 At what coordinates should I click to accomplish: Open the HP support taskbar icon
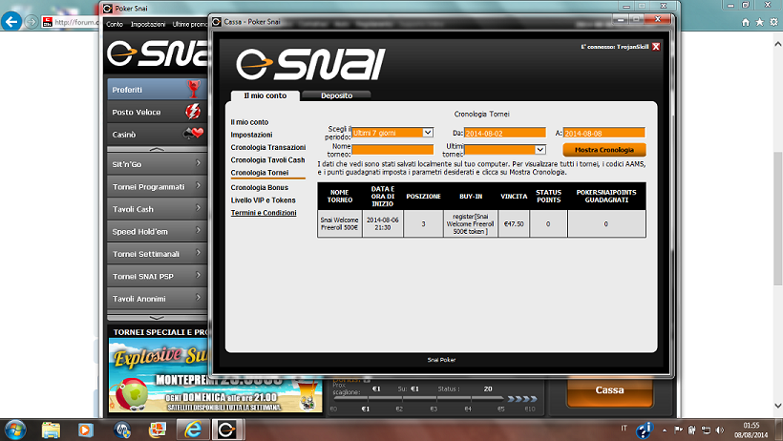(x=122, y=430)
